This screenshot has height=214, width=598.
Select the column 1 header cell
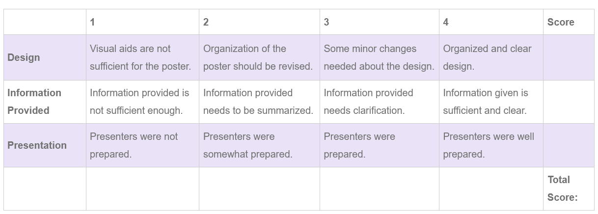tap(142, 22)
